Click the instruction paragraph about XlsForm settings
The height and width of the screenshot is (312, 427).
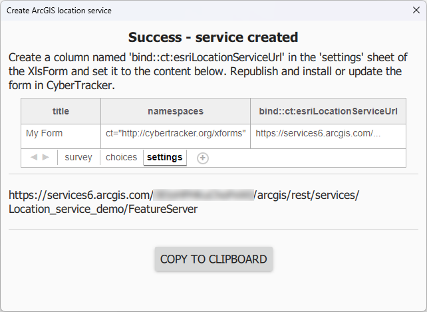pyautogui.click(x=208, y=71)
